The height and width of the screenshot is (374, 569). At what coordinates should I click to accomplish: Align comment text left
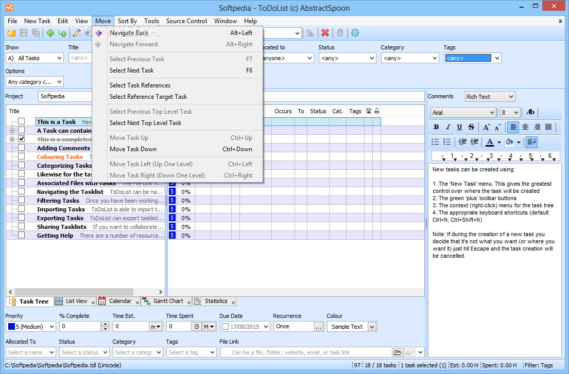click(513, 127)
